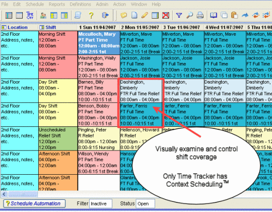
Task: Click the magnifying glass search icon
Action: [x=189, y=15]
